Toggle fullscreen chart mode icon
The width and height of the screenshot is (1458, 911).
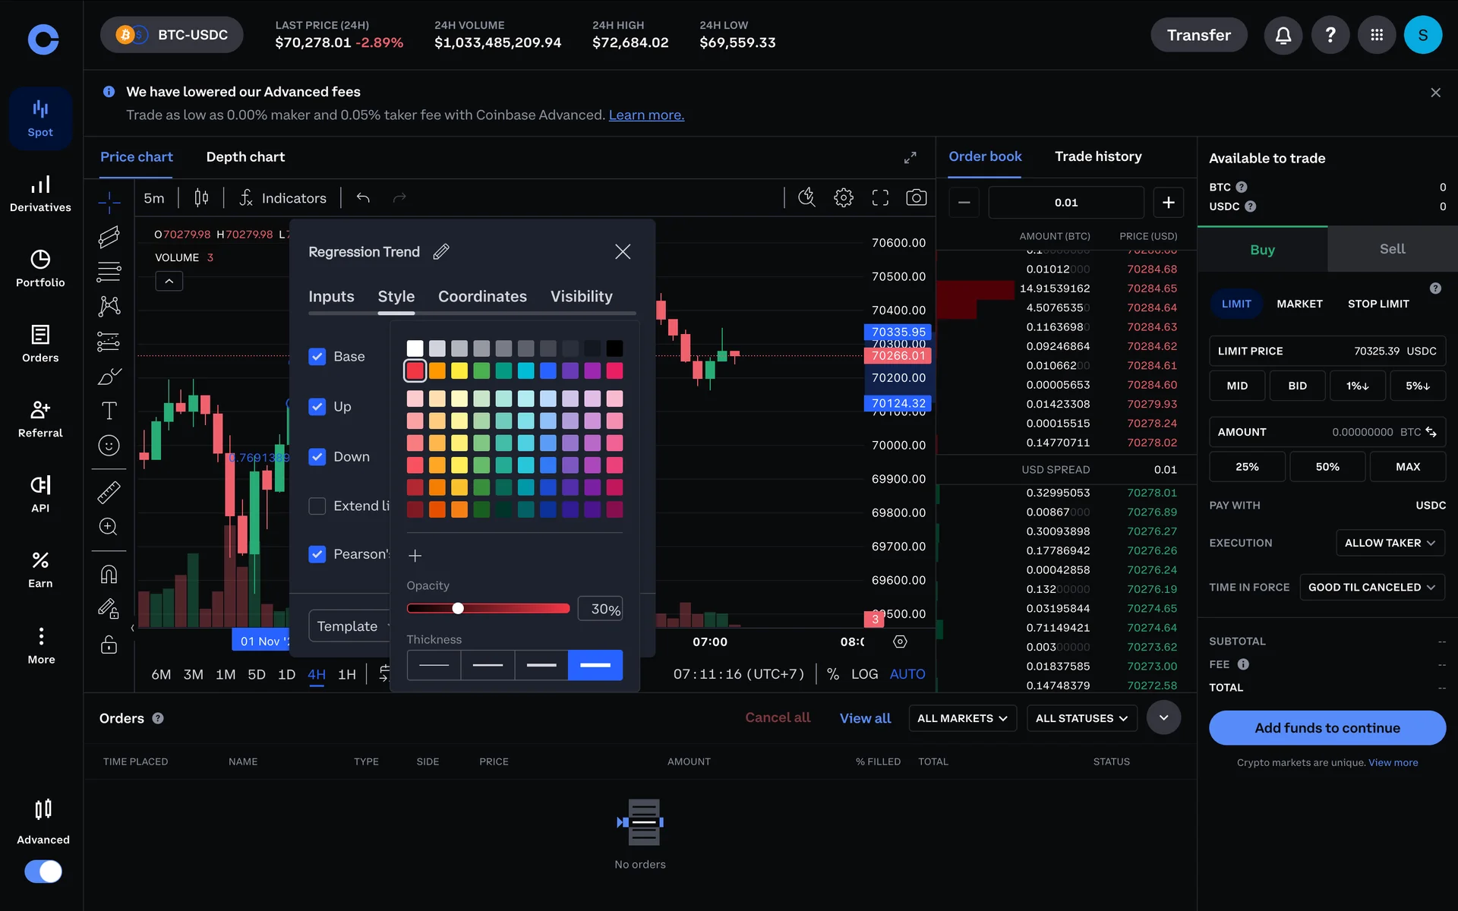879,198
